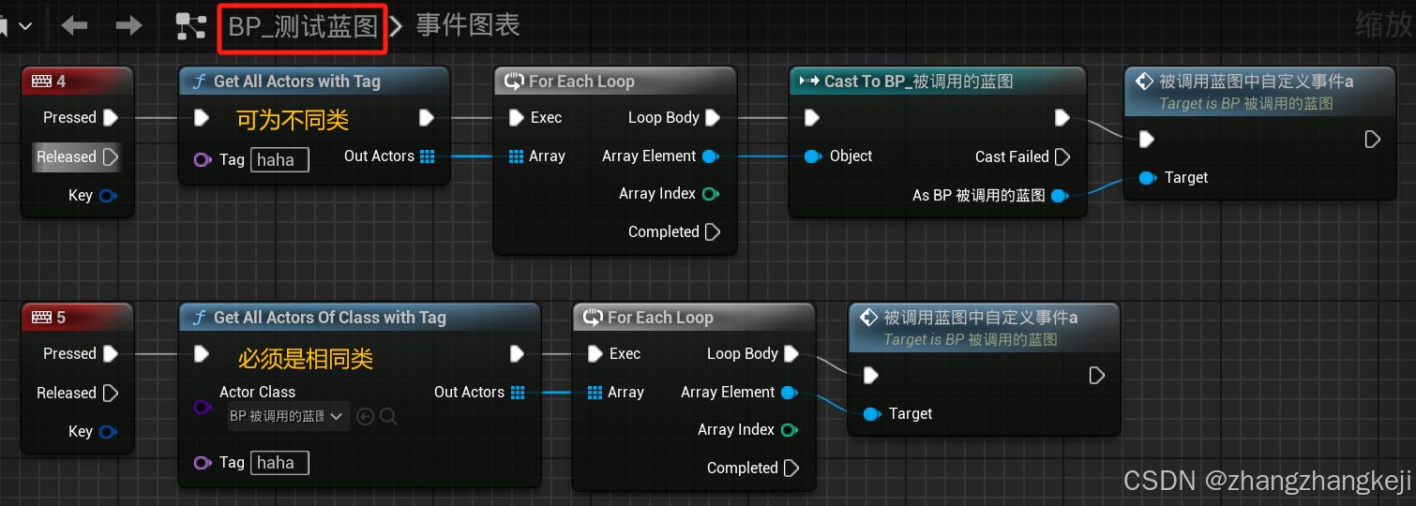The height and width of the screenshot is (506, 1416).
Task: Click the Exec input pin of the top For Each Loop
Action: pos(516,117)
